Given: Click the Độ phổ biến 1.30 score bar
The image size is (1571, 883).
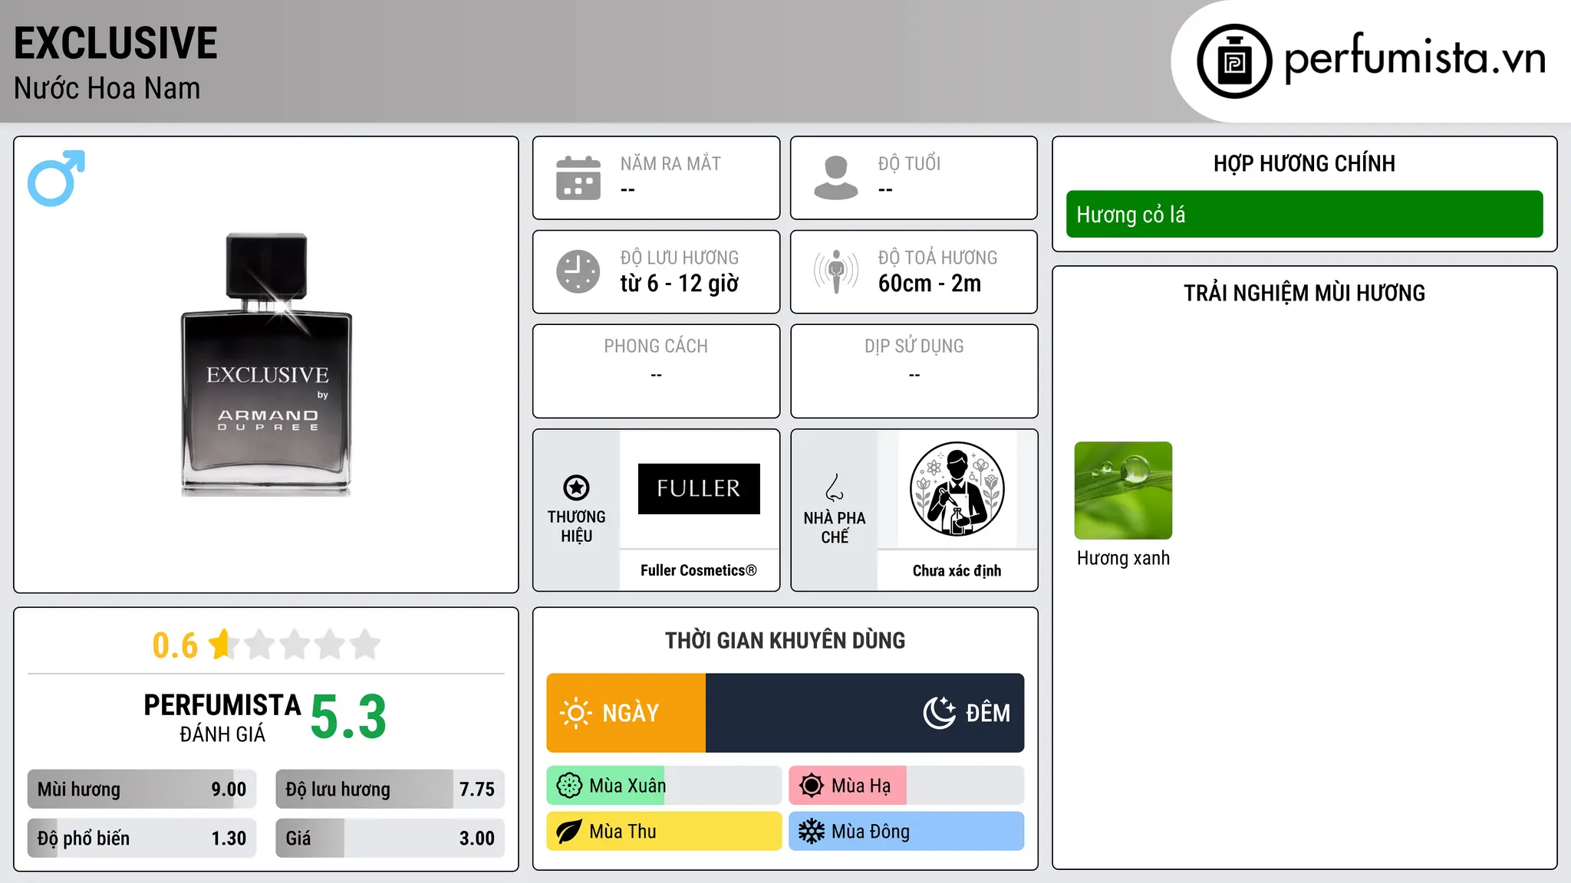Looking at the screenshot, I should tap(142, 838).
